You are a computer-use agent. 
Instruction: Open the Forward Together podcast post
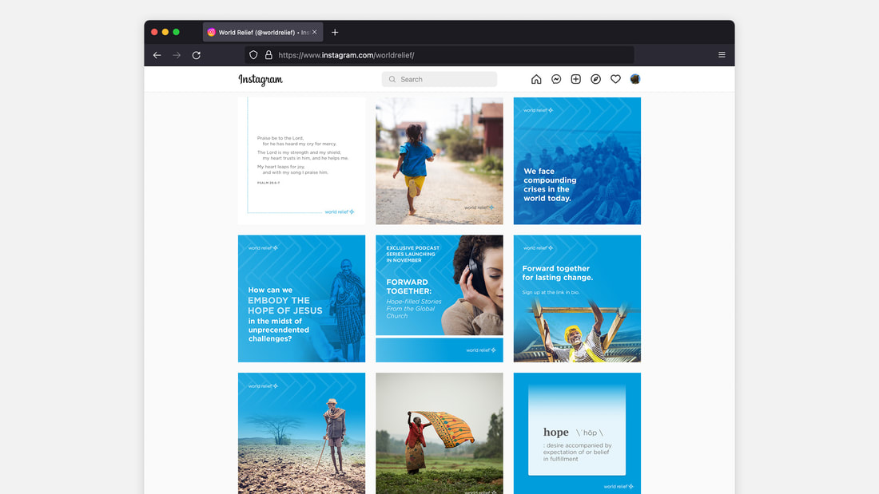[x=439, y=298]
